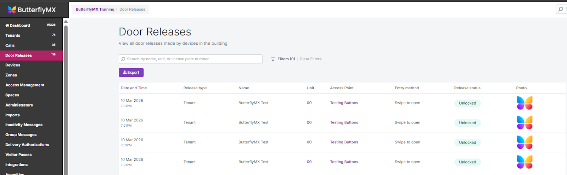
Task: Open the second row's butterfly photo thumbnail
Action: 524,123
